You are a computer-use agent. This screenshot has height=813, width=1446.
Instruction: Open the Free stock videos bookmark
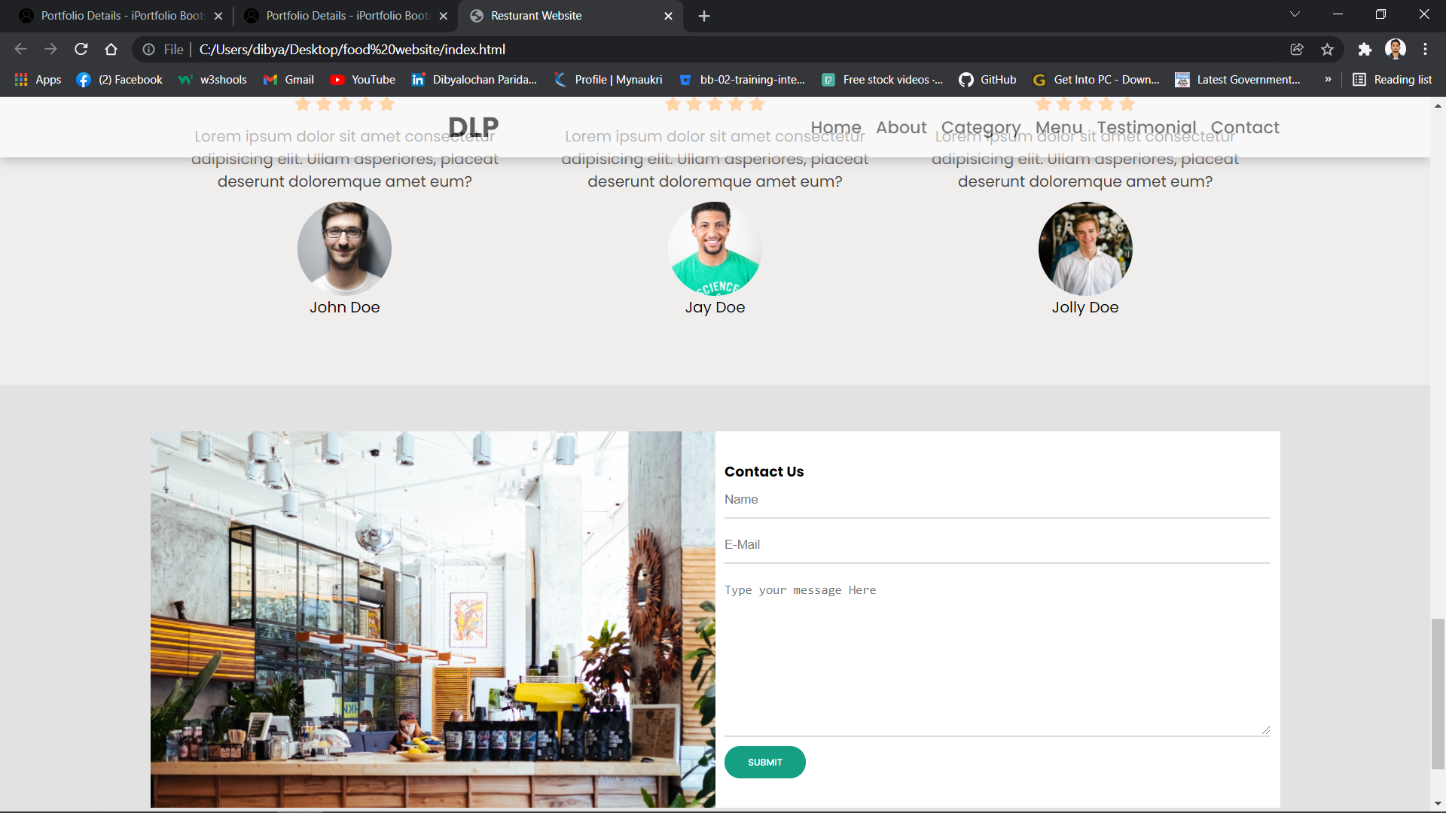pyautogui.click(x=882, y=80)
